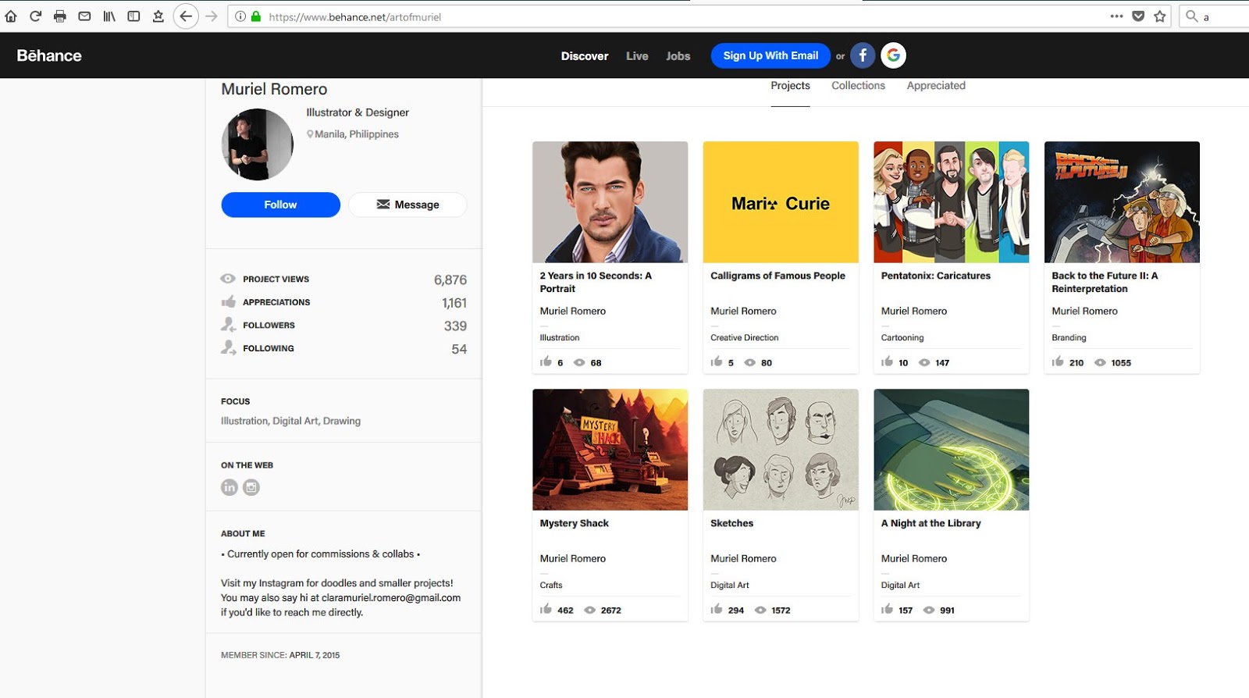The width and height of the screenshot is (1249, 698).
Task: Click the Sign Up With Email button
Action: coord(770,55)
